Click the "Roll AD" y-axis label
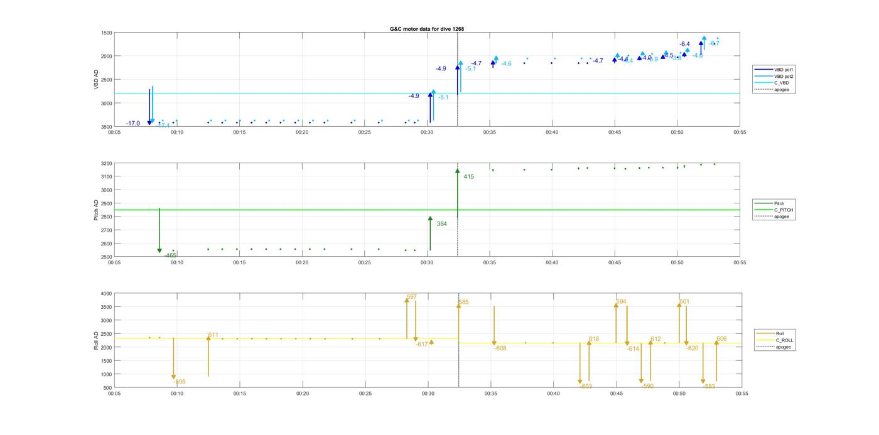 (96, 340)
